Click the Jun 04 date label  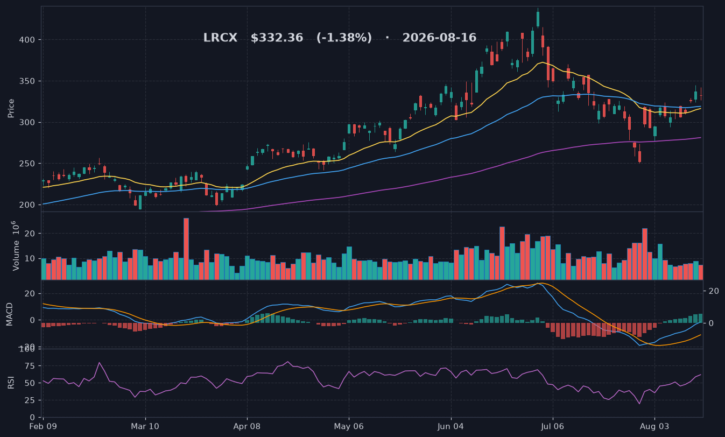[x=451, y=426]
